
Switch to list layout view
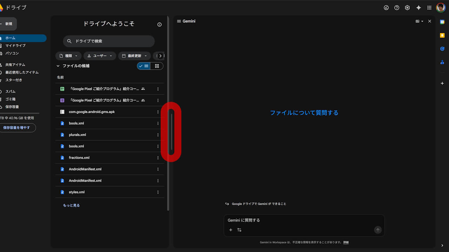(x=144, y=66)
